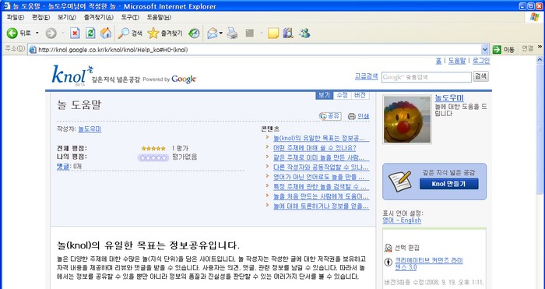
Task: Open the 보기(V) menu
Action: pos(67,17)
